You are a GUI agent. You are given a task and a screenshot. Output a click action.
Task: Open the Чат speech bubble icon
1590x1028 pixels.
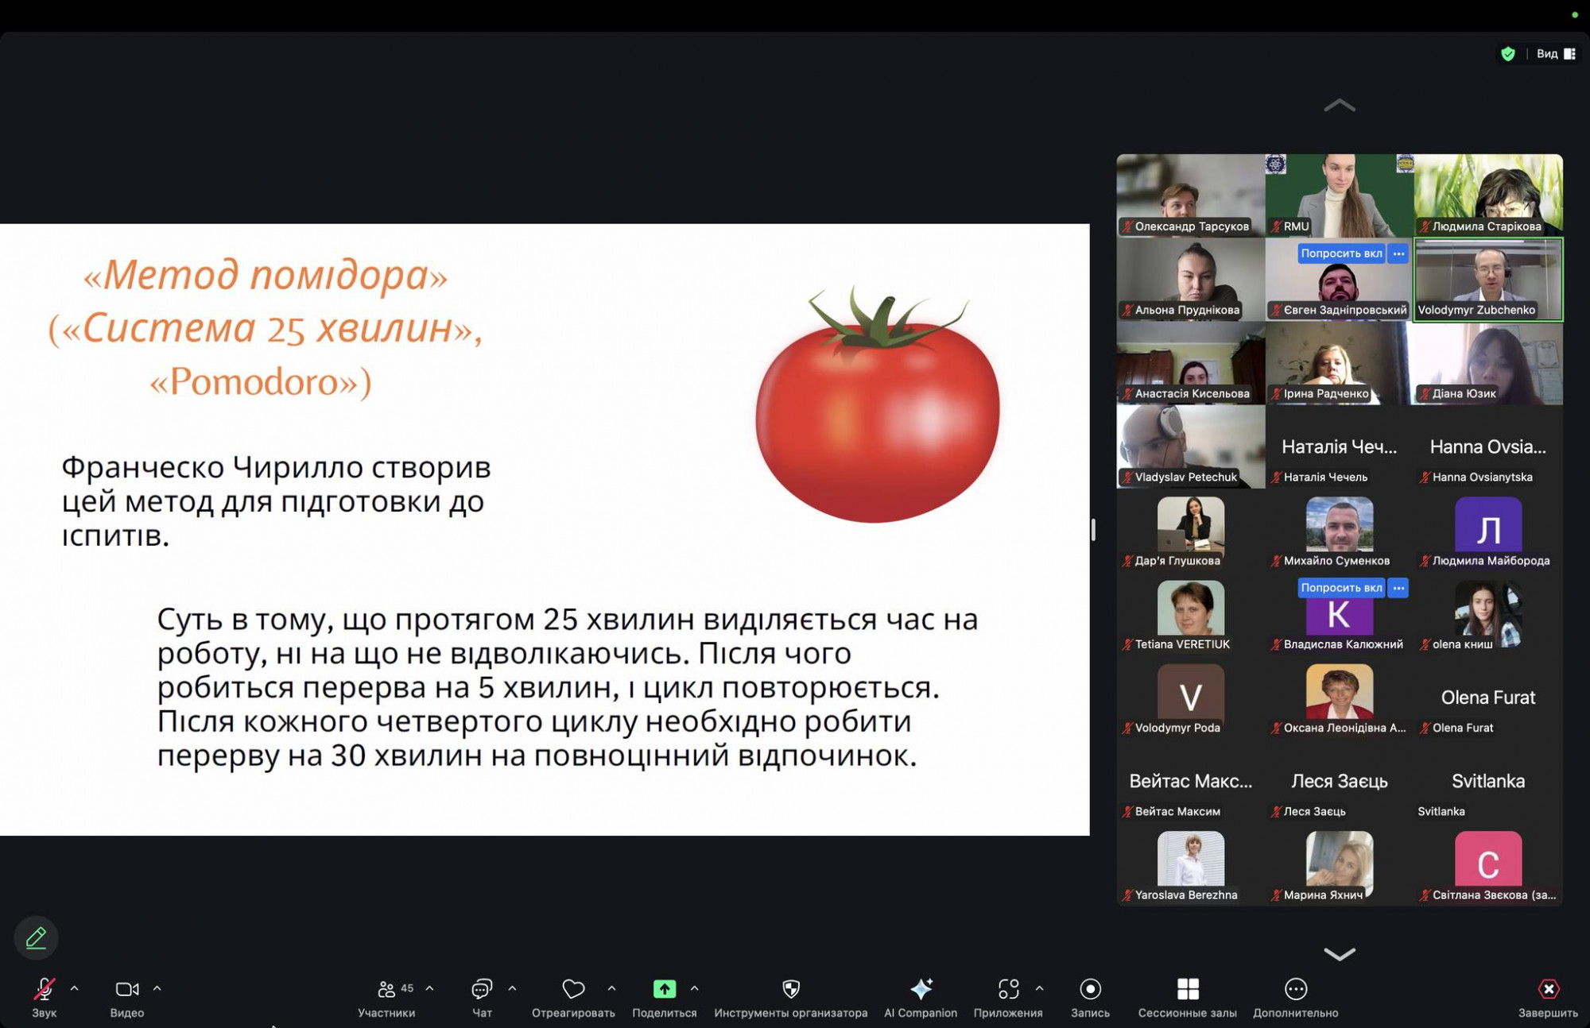pyautogui.click(x=482, y=989)
